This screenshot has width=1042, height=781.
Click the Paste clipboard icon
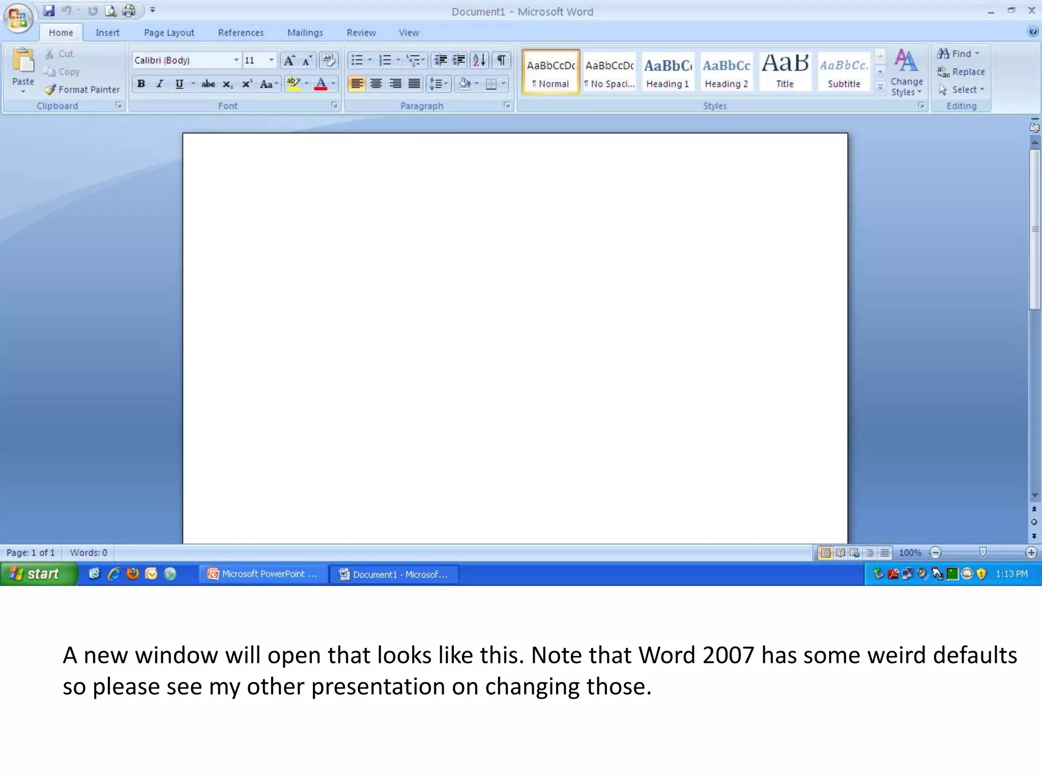[x=23, y=61]
